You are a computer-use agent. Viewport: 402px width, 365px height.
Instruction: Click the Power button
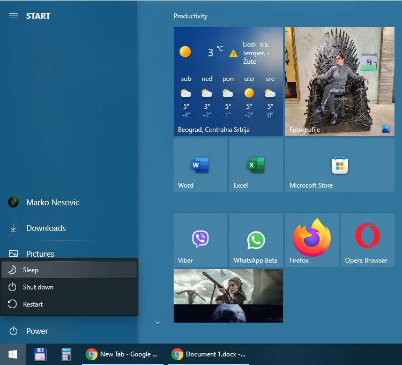(69, 331)
